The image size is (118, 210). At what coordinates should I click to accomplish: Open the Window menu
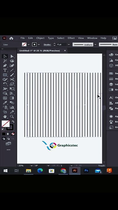coord(92,38)
